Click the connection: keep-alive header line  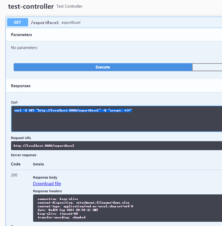click(x=58, y=199)
